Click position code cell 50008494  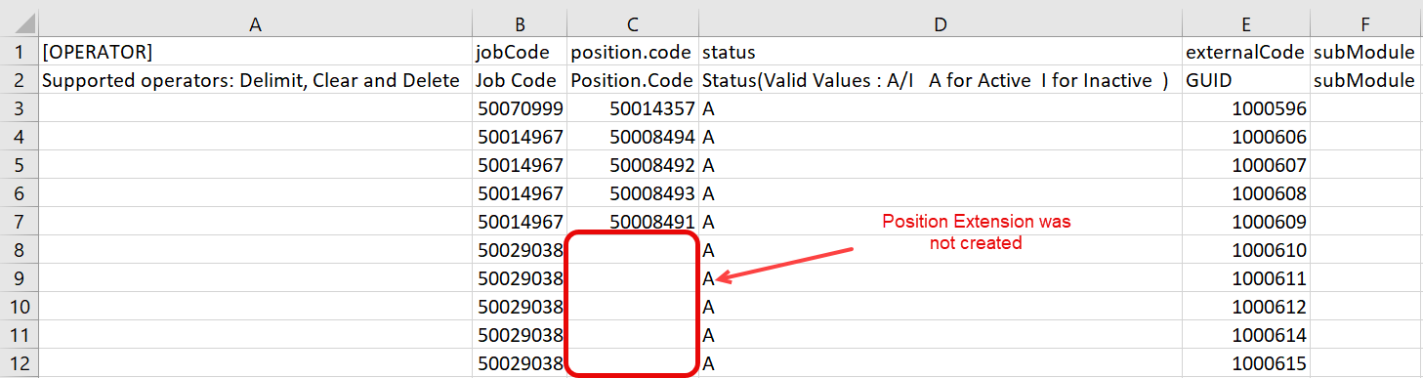(x=633, y=138)
